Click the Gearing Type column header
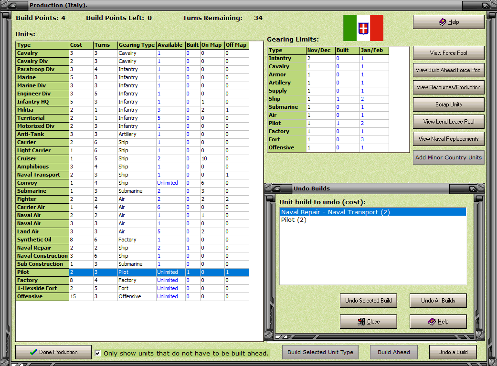The image size is (497, 366). coord(137,45)
